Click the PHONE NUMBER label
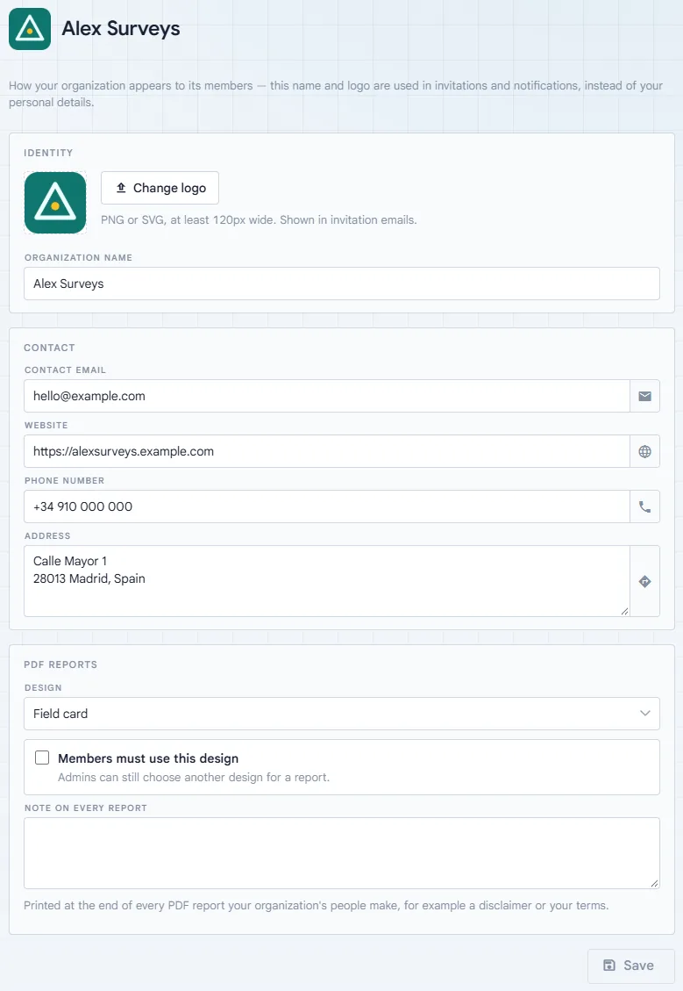 point(64,481)
